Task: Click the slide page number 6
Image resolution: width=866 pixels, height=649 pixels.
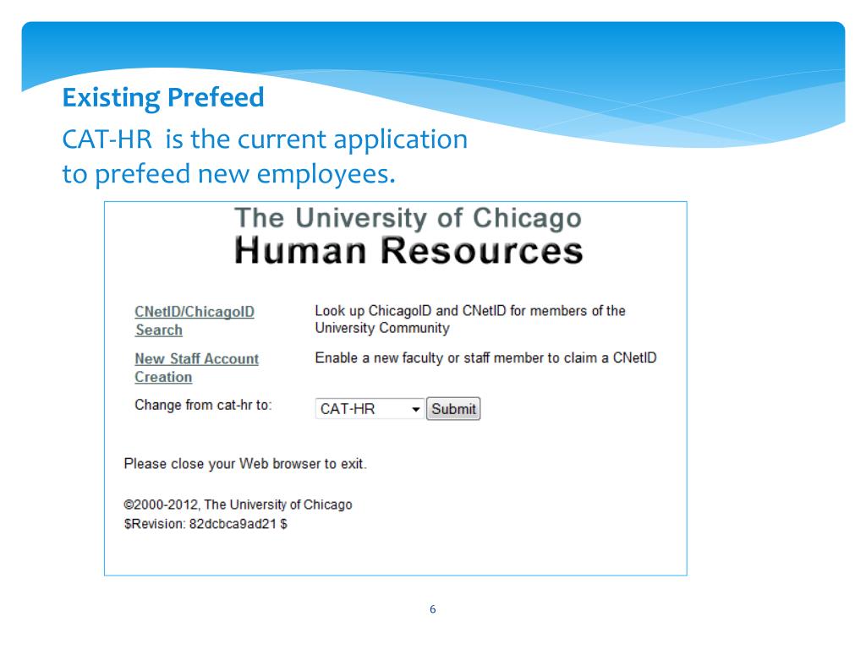Action: [x=432, y=609]
